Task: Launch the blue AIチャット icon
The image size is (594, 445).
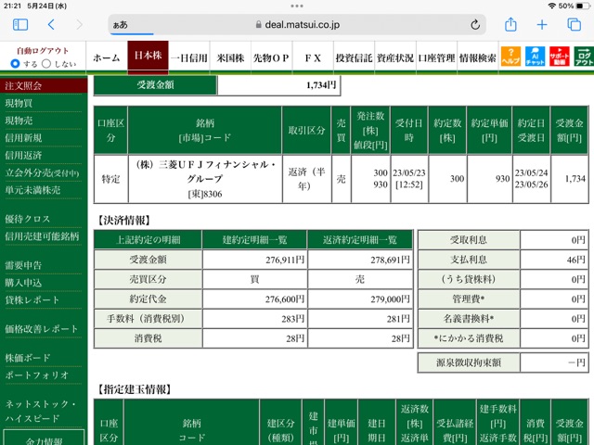Action: 535,57
